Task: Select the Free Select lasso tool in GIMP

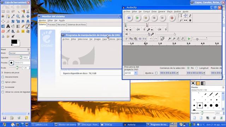Action: [13, 11]
